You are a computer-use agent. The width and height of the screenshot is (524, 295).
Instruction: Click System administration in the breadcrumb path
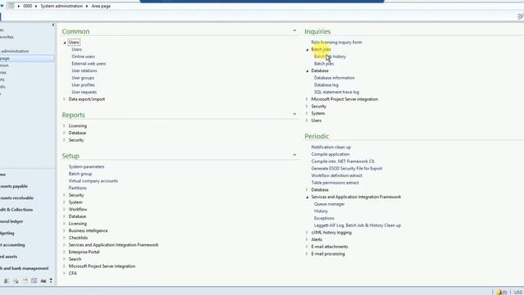(61, 6)
